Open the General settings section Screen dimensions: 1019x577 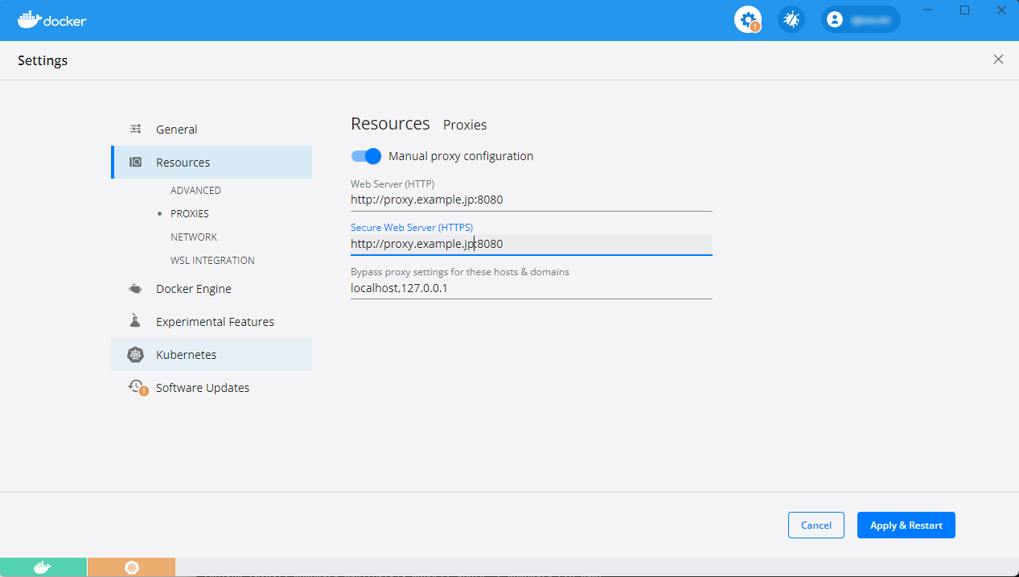click(212, 130)
